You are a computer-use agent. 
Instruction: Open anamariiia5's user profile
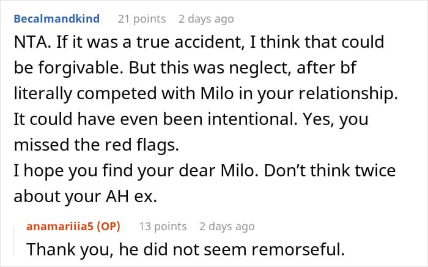[60, 227]
